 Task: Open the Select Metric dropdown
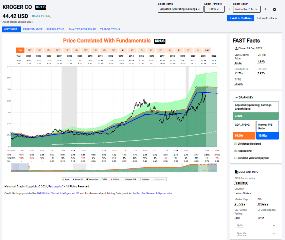[x=180, y=9]
